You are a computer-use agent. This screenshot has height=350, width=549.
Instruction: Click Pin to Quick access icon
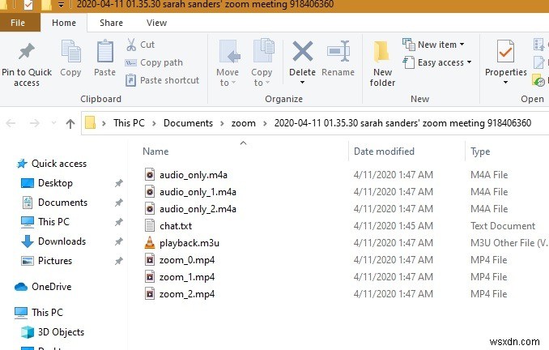click(x=27, y=52)
